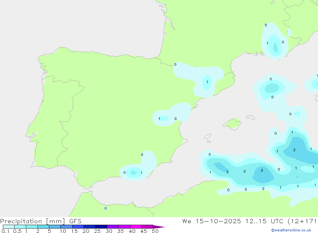
Task: Click the "15" legend label
Action: pyautogui.click(x=74, y=231)
